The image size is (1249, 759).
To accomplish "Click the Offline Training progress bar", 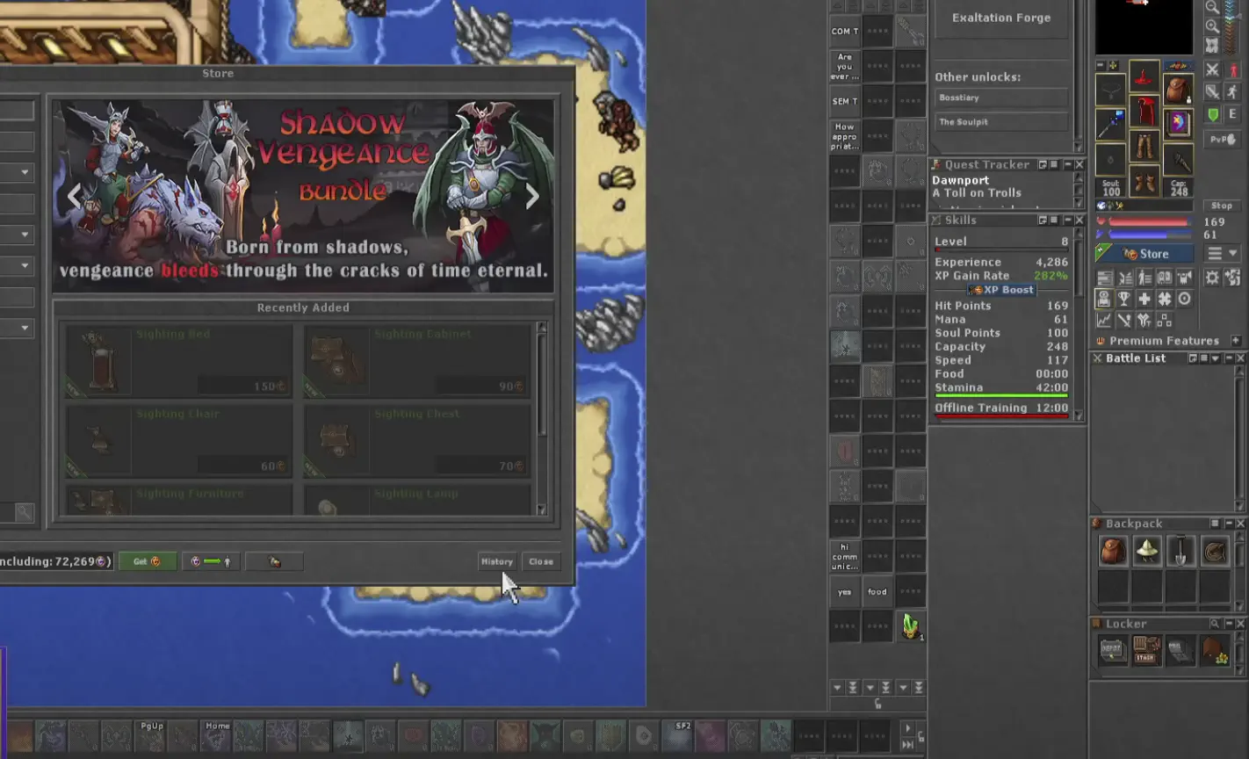I will point(1001,415).
